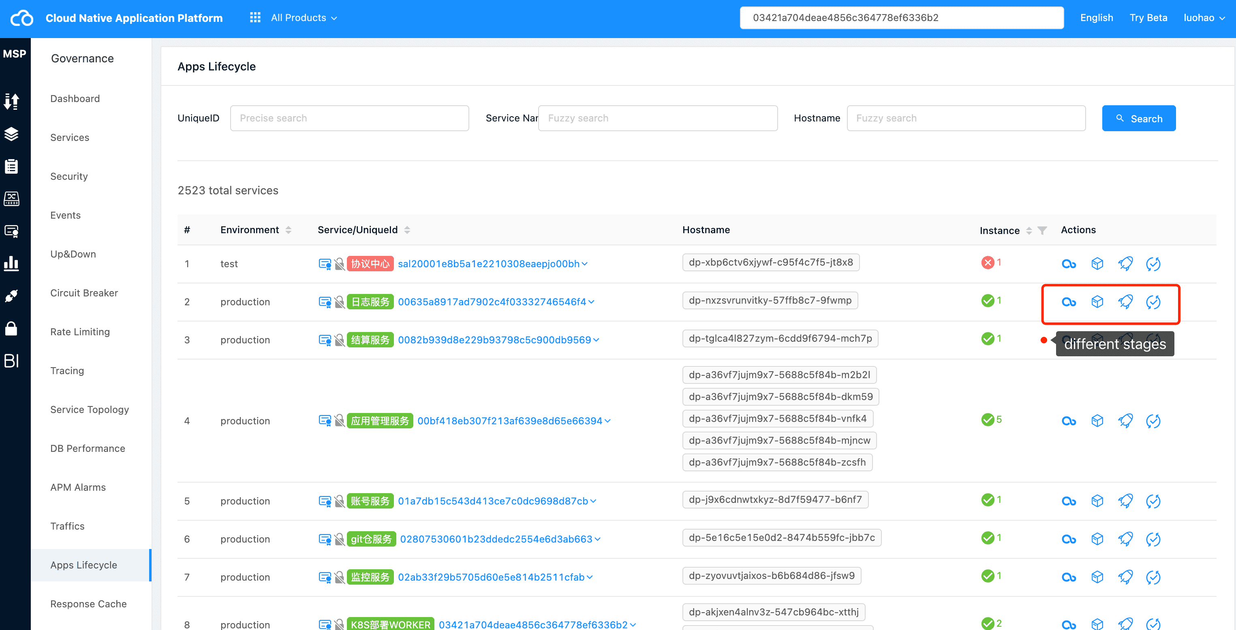Click the K8S部署WORKER green tag

390,624
